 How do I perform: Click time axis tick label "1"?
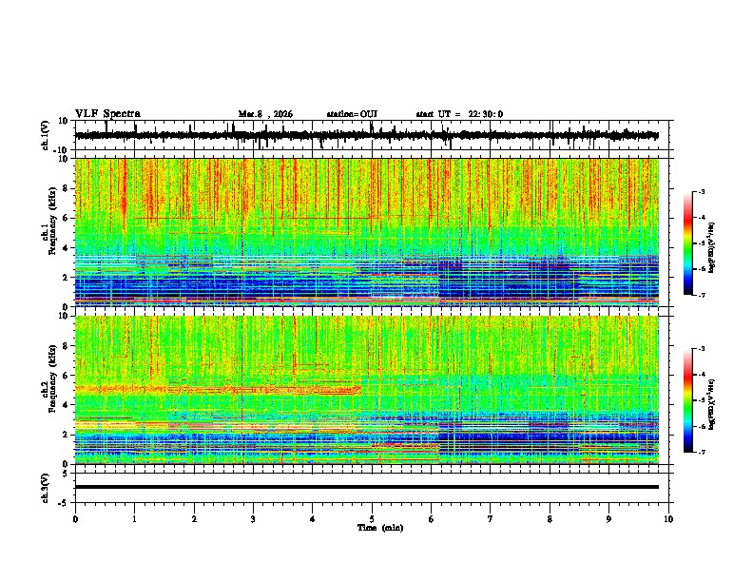pos(134,519)
